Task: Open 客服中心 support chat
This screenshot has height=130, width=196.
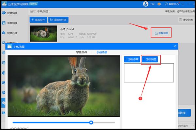Action: [x=172, y=4]
